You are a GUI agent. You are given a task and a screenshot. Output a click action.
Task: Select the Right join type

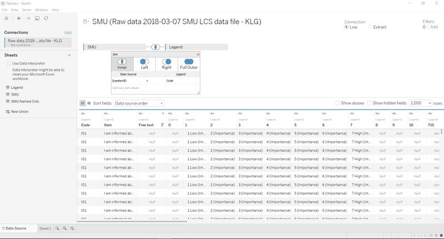tap(167, 64)
